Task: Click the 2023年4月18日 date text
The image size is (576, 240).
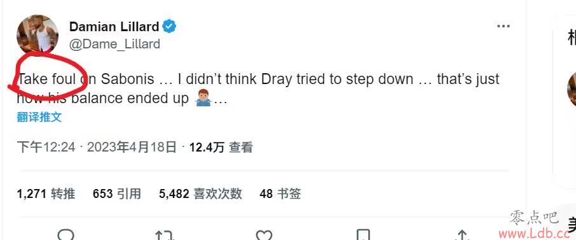Action: 132,147
